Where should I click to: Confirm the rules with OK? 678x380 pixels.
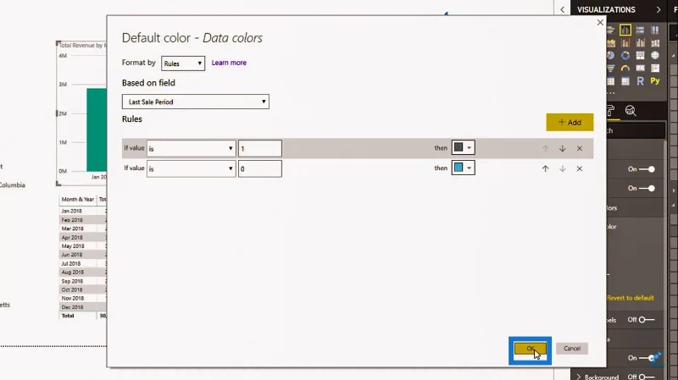(x=531, y=349)
